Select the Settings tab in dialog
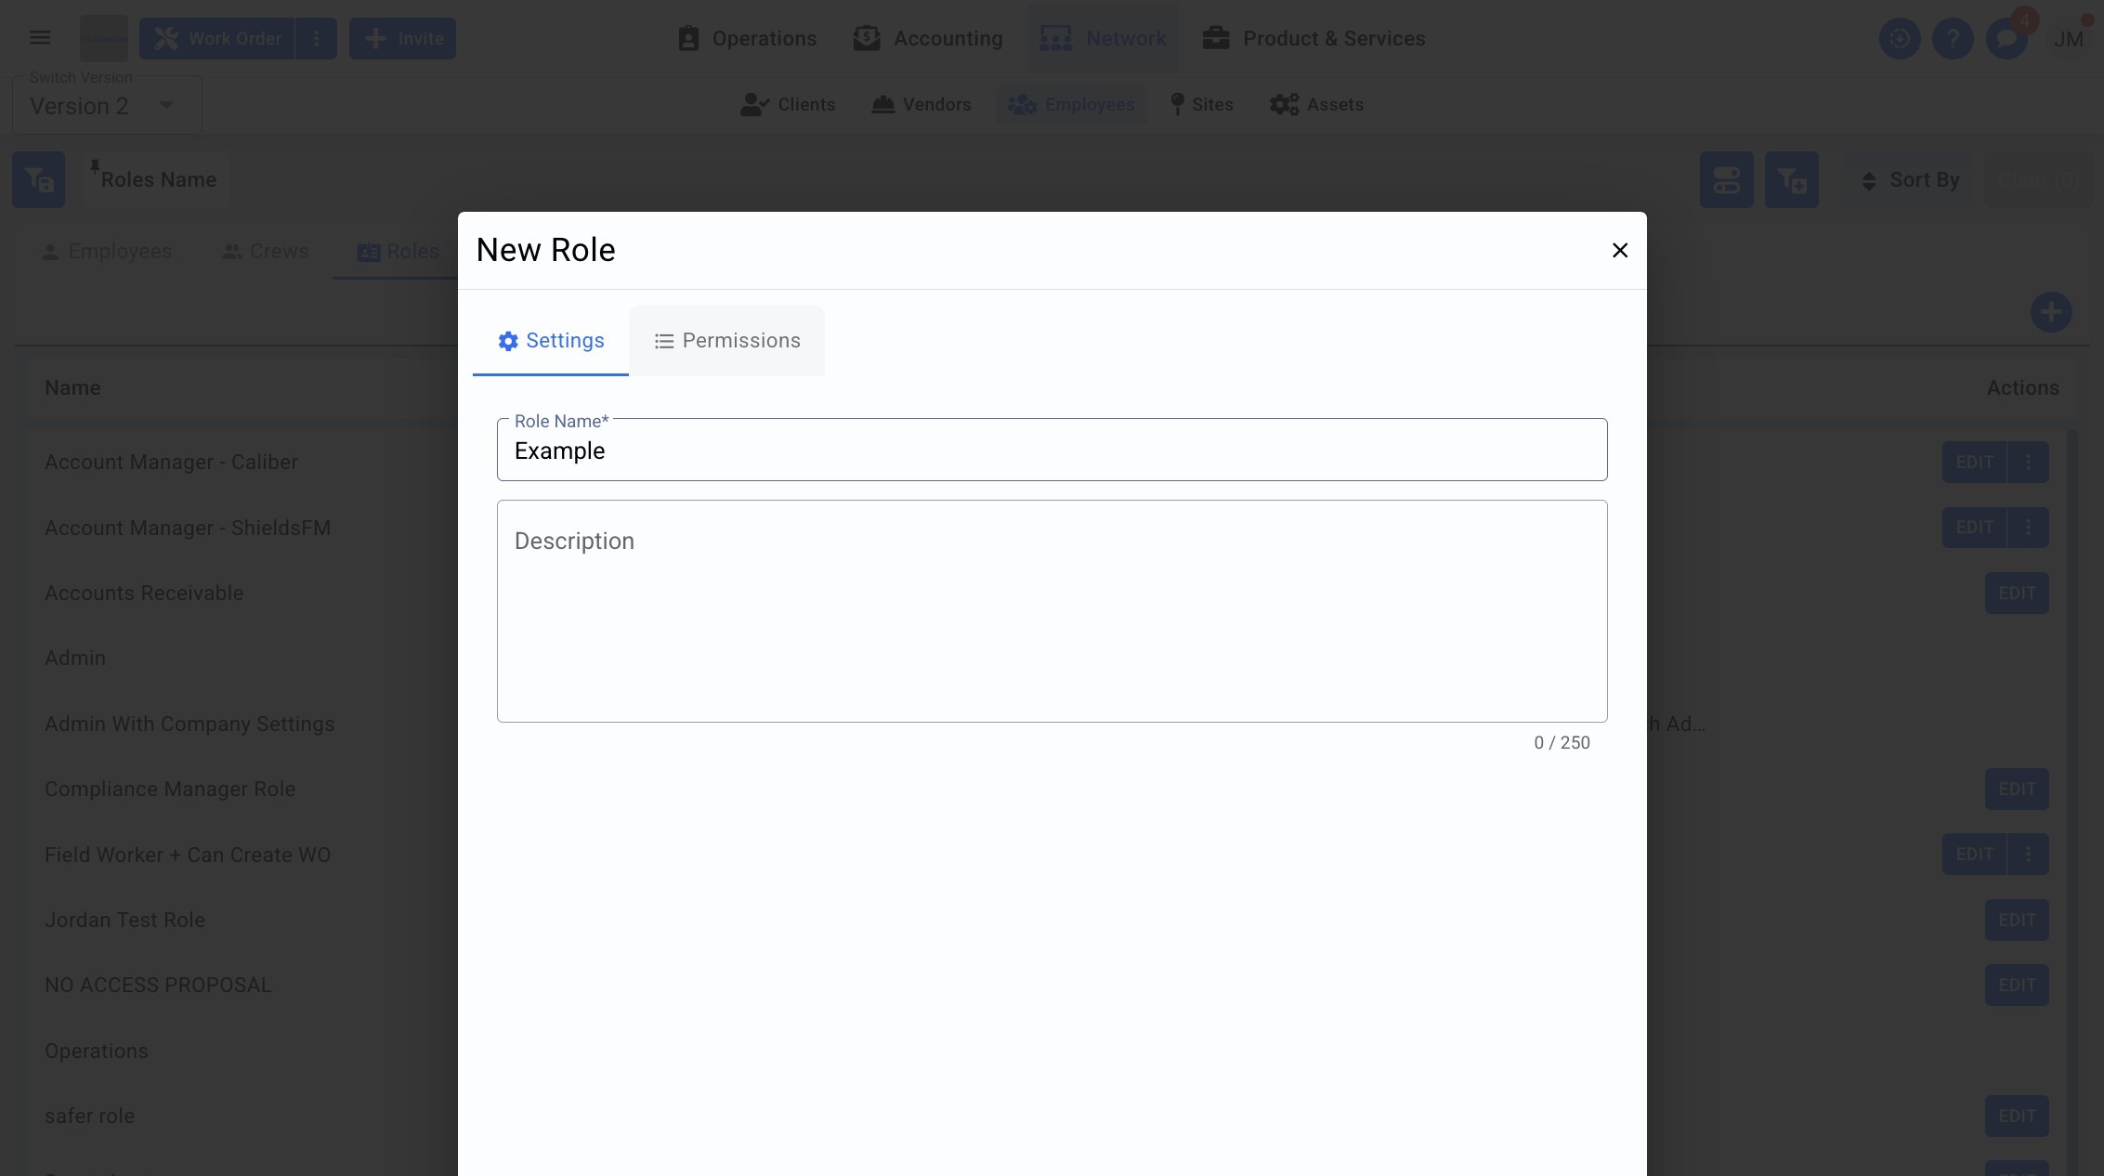The image size is (2104, 1176). [x=551, y=341]
